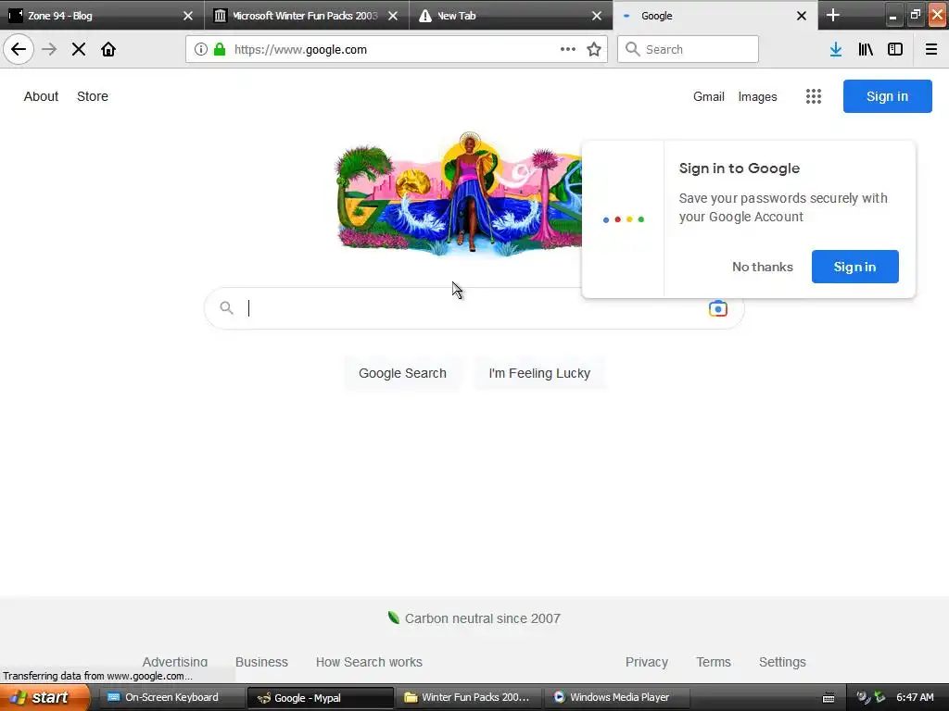Toggle the sidebar panel icon
The width and height of the screenshot is (949, 711).
(x=895, y=50)
